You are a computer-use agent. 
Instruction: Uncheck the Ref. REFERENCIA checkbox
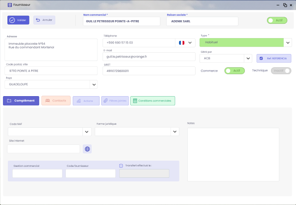point(261,58)
